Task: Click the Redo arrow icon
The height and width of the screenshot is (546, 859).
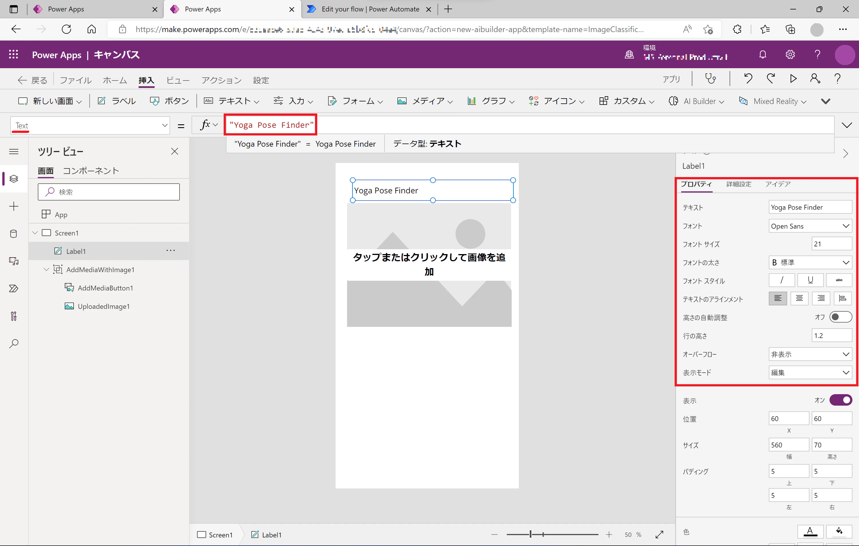Action: 771,78
